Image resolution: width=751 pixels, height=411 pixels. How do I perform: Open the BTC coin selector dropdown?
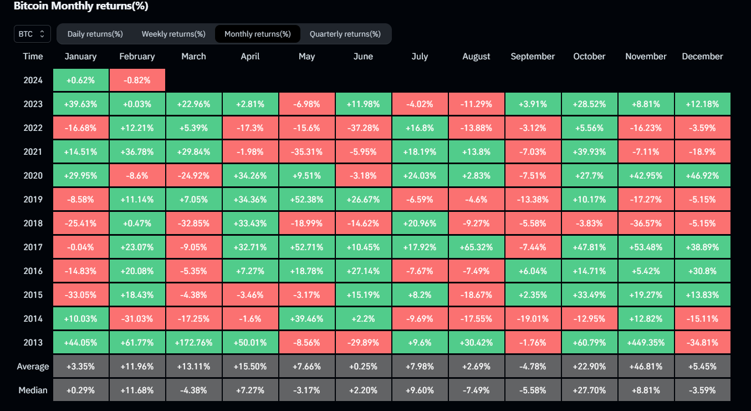32,34
